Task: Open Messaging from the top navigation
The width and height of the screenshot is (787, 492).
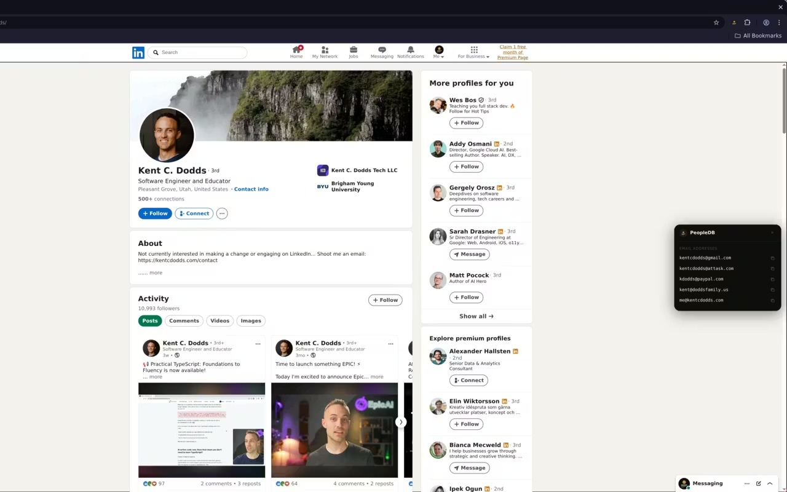Action: [382, 52]
